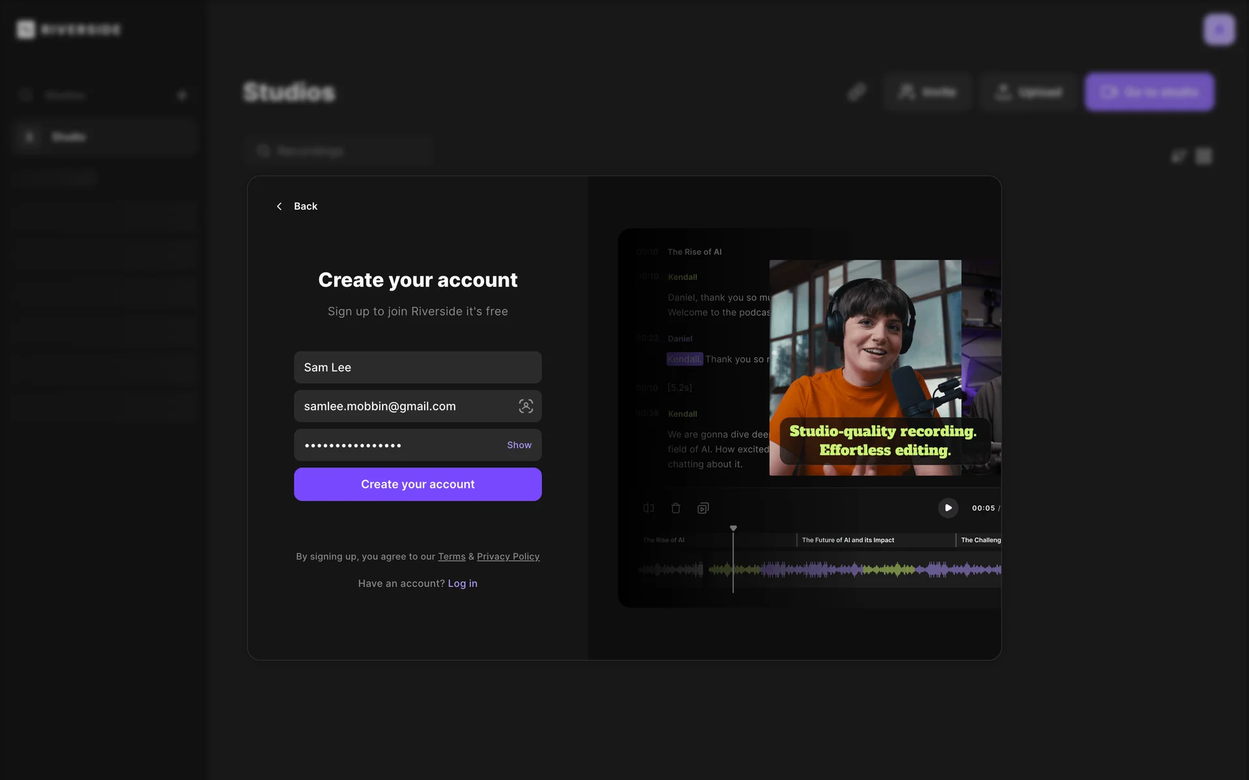Open the Terms link
The height and width of the screenshot is (780, 1249).
(451, 556)
